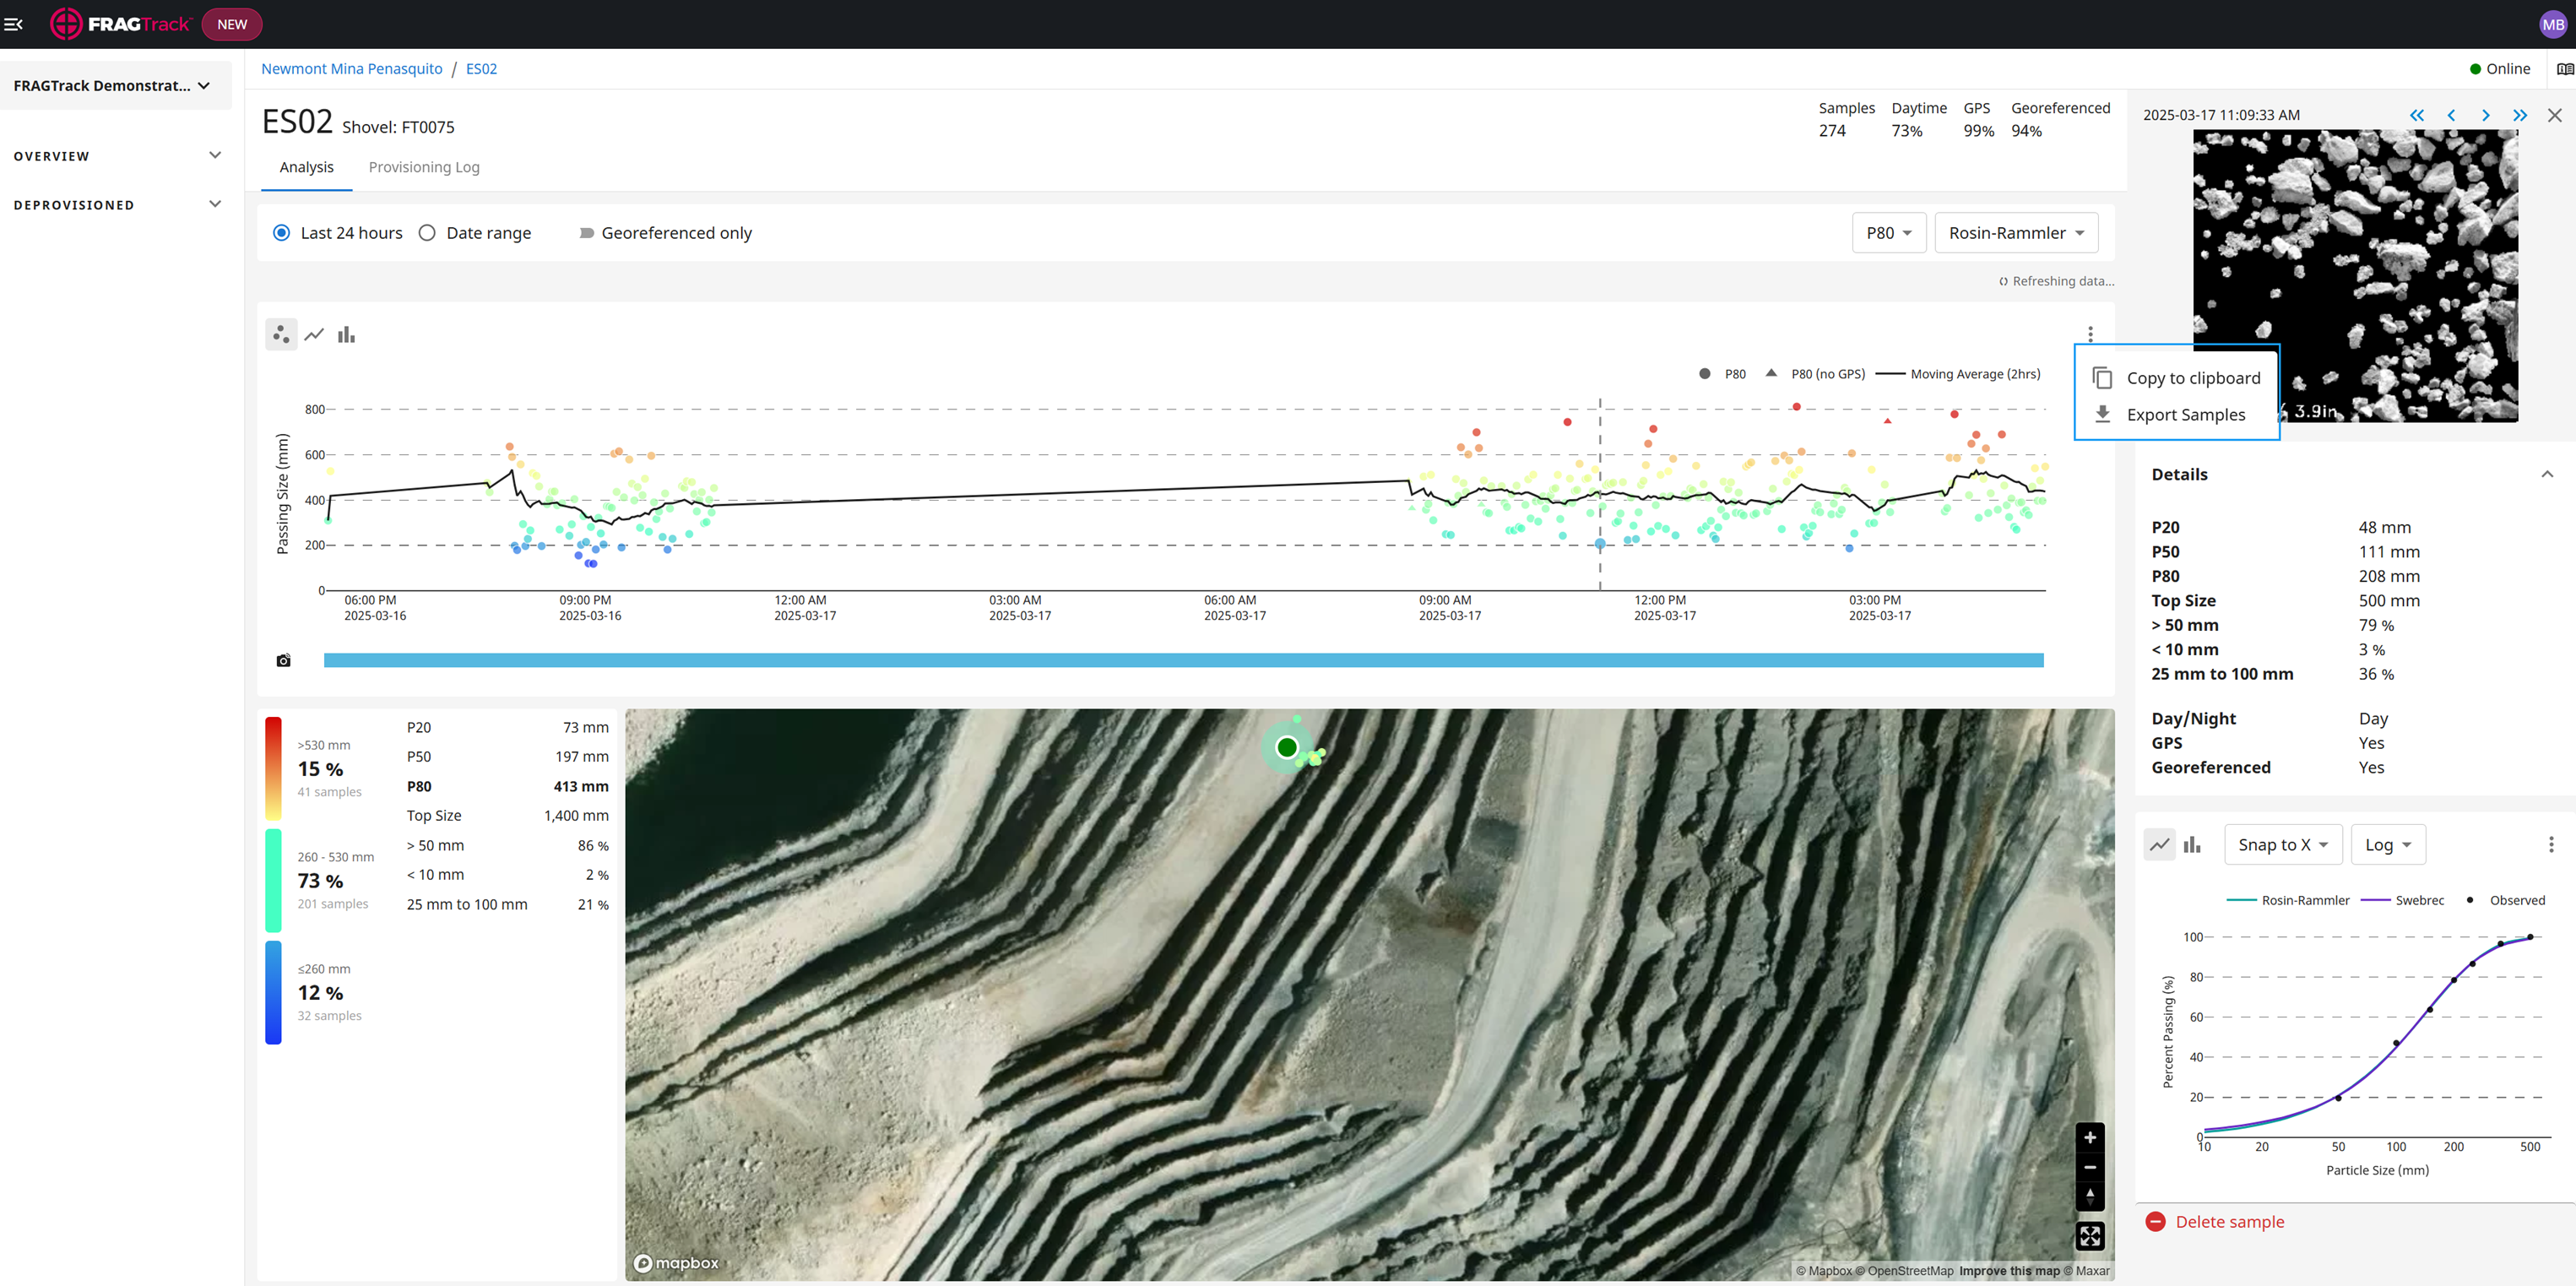Click the download icon for Export Samples
The height and width of the screenshot is (1286, 2576).
pyautogui.click(x=2102, y=414)
